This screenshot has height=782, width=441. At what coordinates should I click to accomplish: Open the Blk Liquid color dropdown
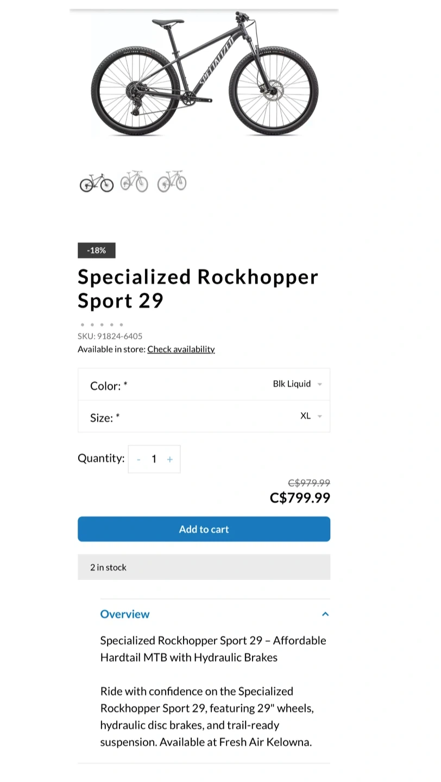click(297, 384)
